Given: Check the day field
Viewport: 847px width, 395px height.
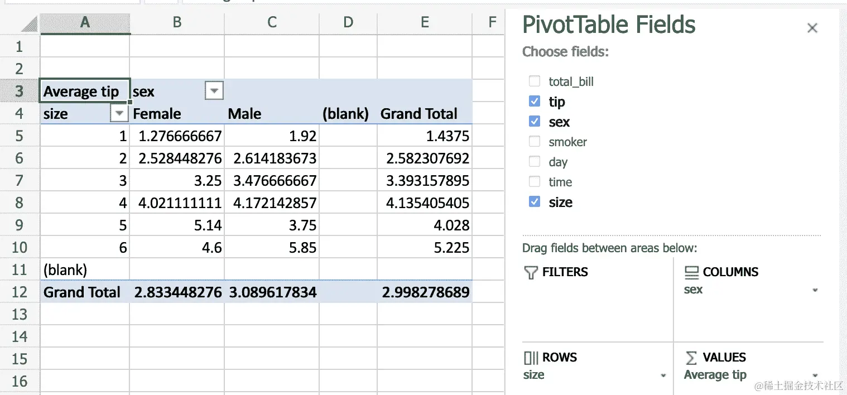Looking at the screenshot, I should [x=534, y=162].
